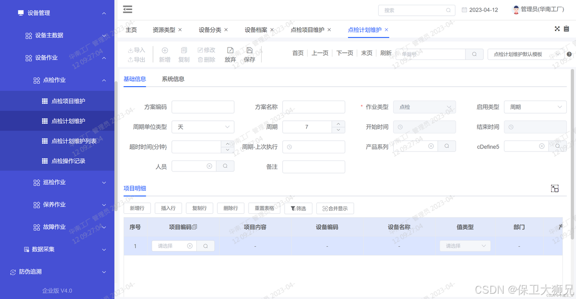Click the 复制 copy icon
This screenshot has height=299, width=576.
tap(184, 50)
